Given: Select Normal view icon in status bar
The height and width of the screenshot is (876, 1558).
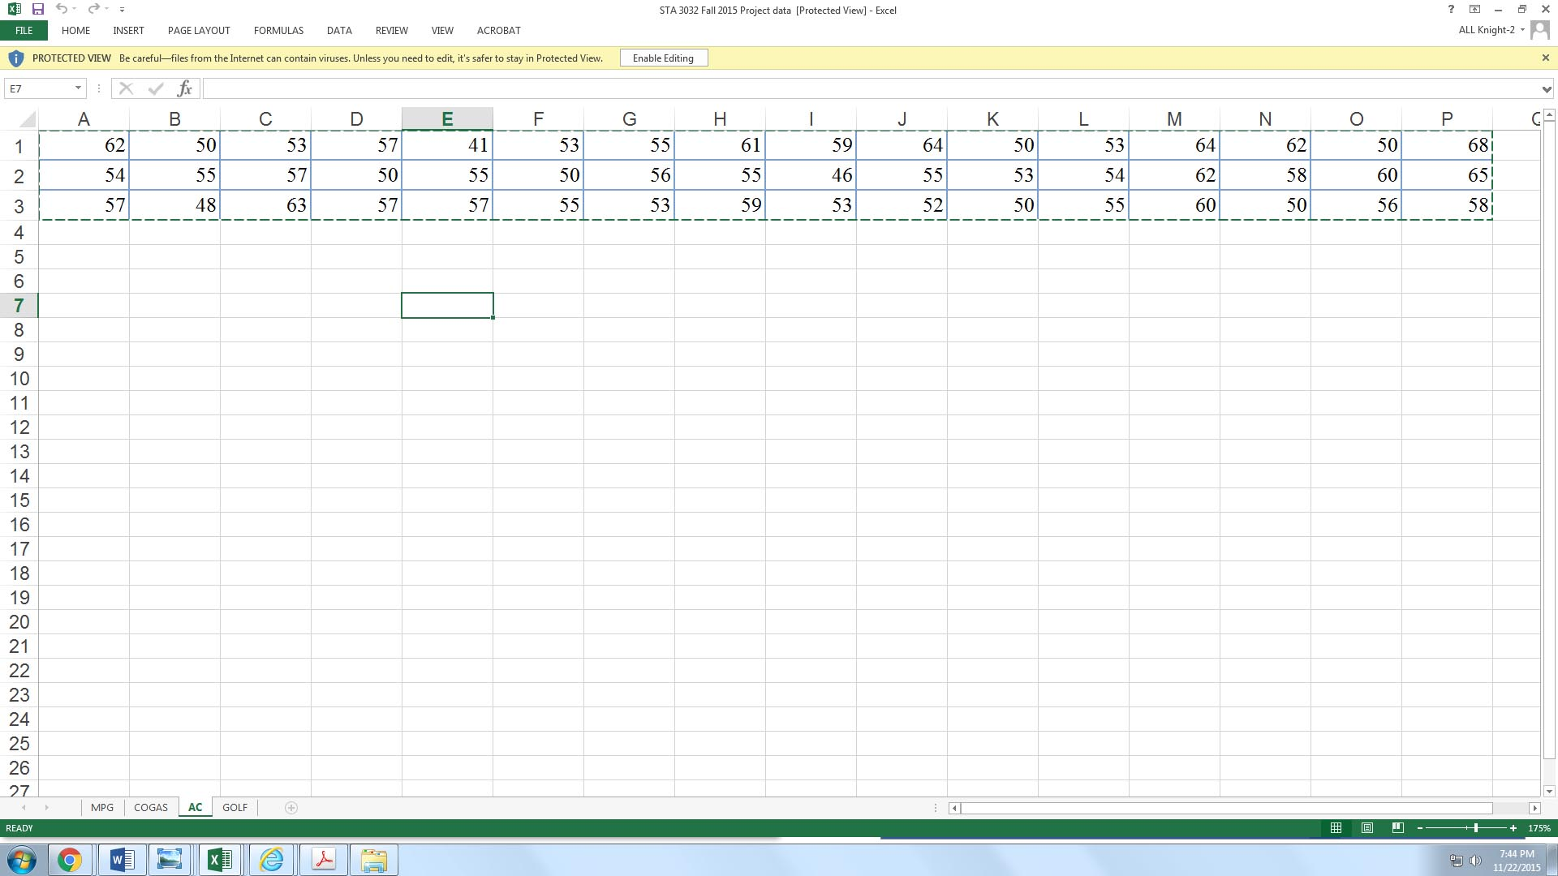Looking at the screenshot, I should pyautogui.click(x=1336, y=828).
